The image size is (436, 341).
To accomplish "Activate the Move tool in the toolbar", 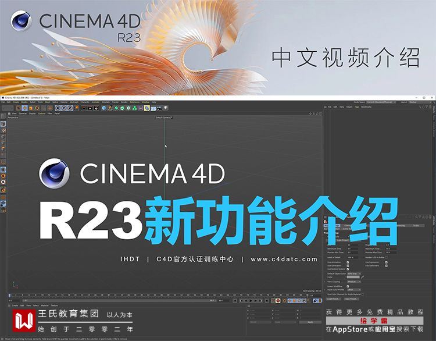I will click(x=24, y=108).
